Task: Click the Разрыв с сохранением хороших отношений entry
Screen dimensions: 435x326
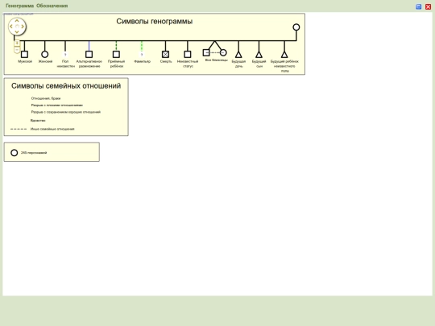Action: tap(66, 112)
